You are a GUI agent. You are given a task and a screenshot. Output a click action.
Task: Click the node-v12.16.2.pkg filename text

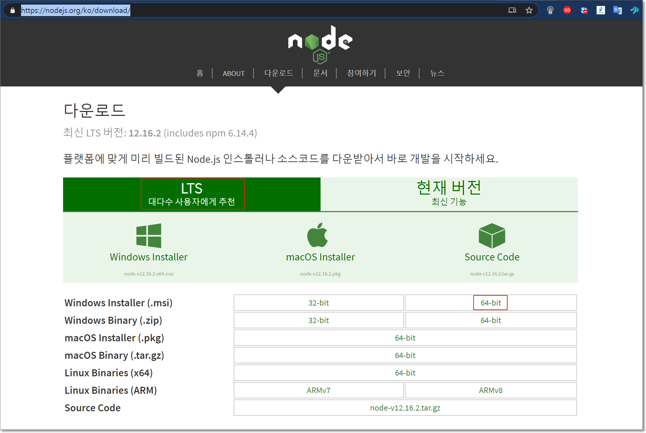[320, 274]
